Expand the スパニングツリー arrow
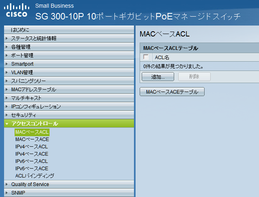This screenshot has height=197, width=259. 6,81
